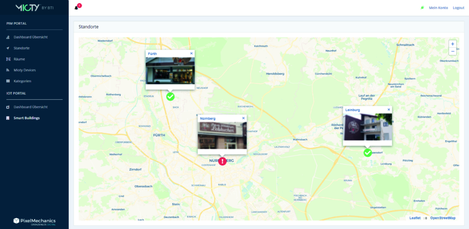The image size is (469, 229).
Task: Click the Logout link
Action: 458,8
